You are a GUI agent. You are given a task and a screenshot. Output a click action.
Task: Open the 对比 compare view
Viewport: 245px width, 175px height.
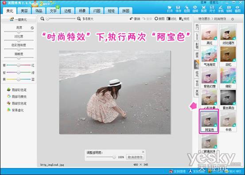pyautogui.click(x=171, y=19)
